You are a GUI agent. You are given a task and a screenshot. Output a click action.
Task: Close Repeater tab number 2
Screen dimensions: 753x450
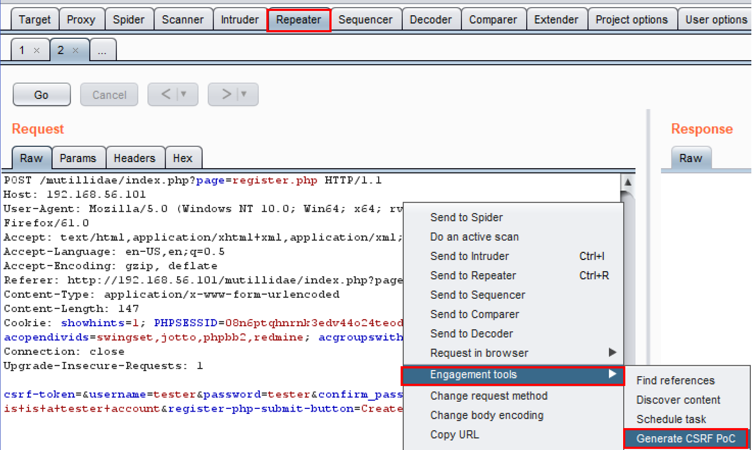pos(76,50)
